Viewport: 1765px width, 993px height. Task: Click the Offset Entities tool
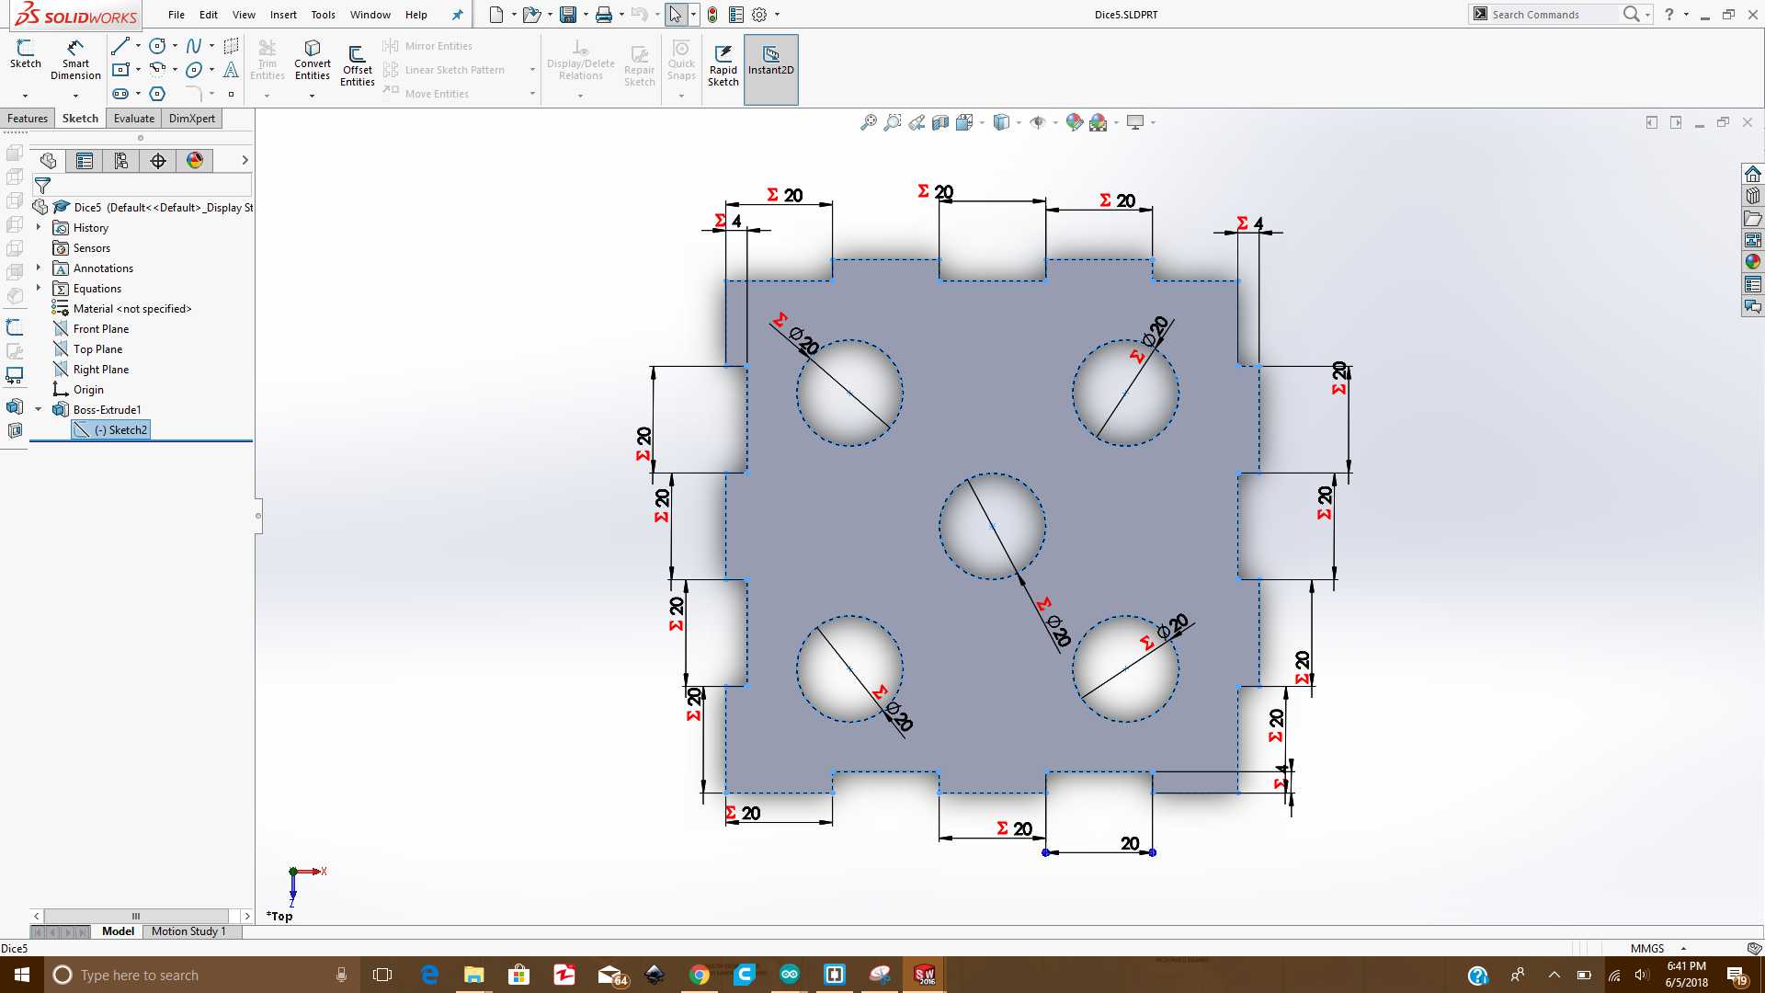(357, 64)
